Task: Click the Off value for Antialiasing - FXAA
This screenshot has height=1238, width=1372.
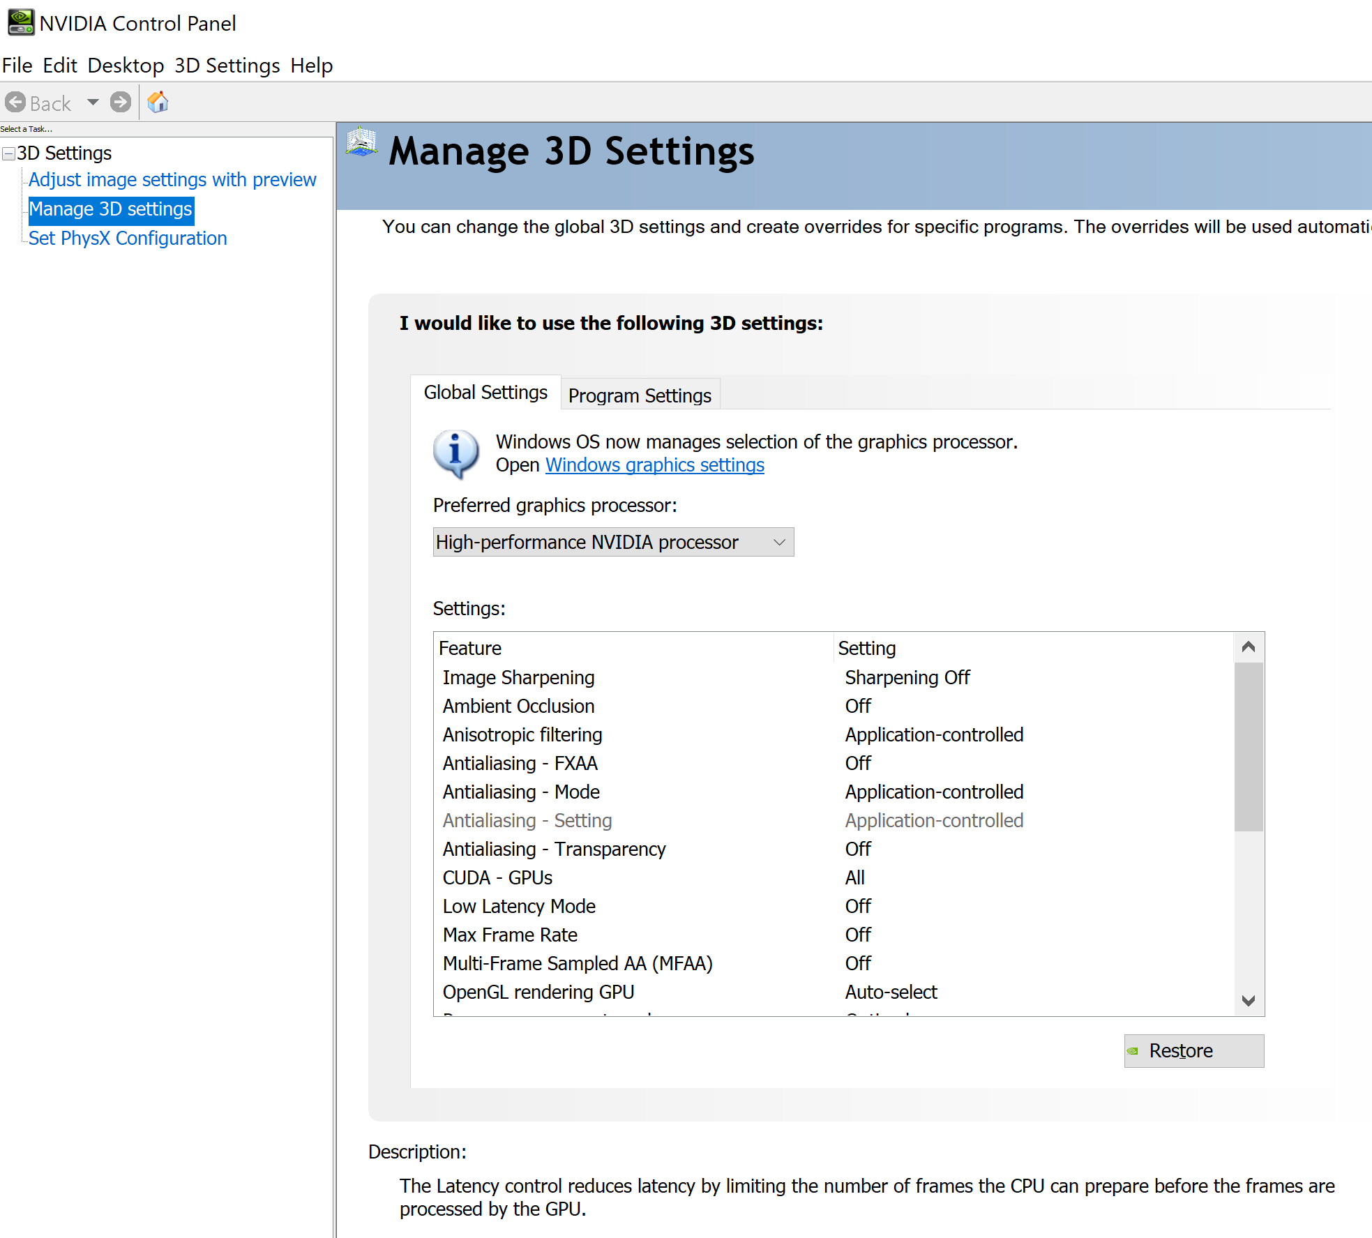Action: 858,764
